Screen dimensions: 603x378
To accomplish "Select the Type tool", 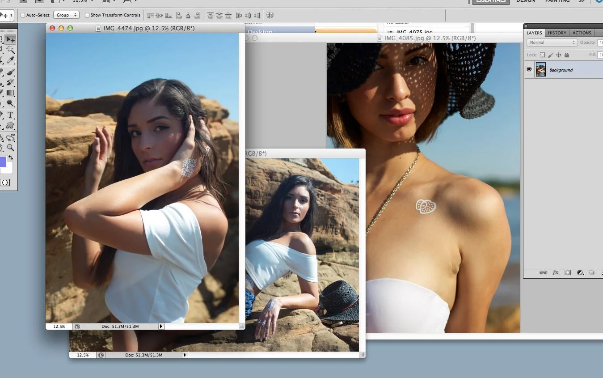I will tap(10, 115).
